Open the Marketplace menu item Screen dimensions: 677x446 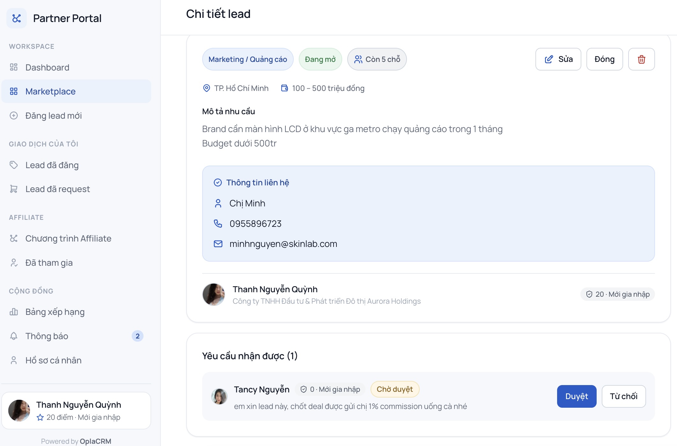76,91
